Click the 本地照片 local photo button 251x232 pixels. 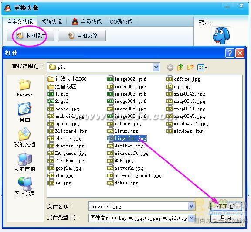[31, 36]
